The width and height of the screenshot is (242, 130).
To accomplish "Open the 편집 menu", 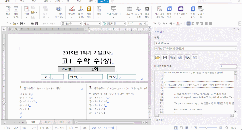I will (22, 1).
